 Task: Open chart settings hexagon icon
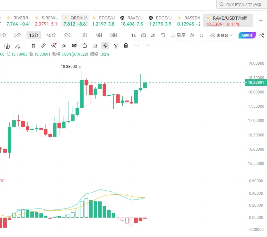click(x=192, y=35)
